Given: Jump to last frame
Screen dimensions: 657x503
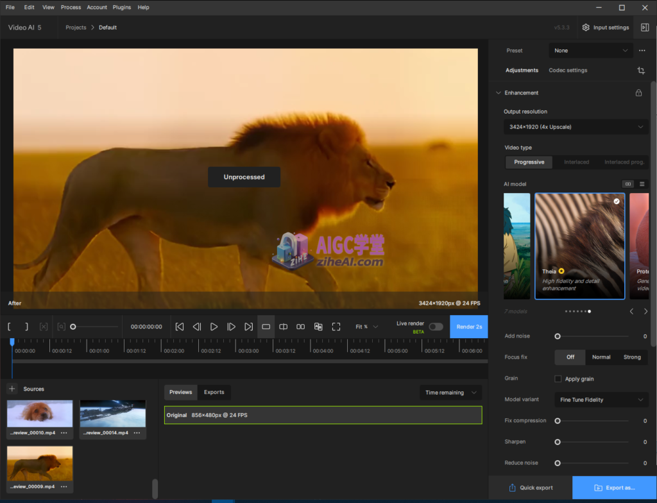Looking at the screenshot, I should pyautogui.click(x=248, y=327).
